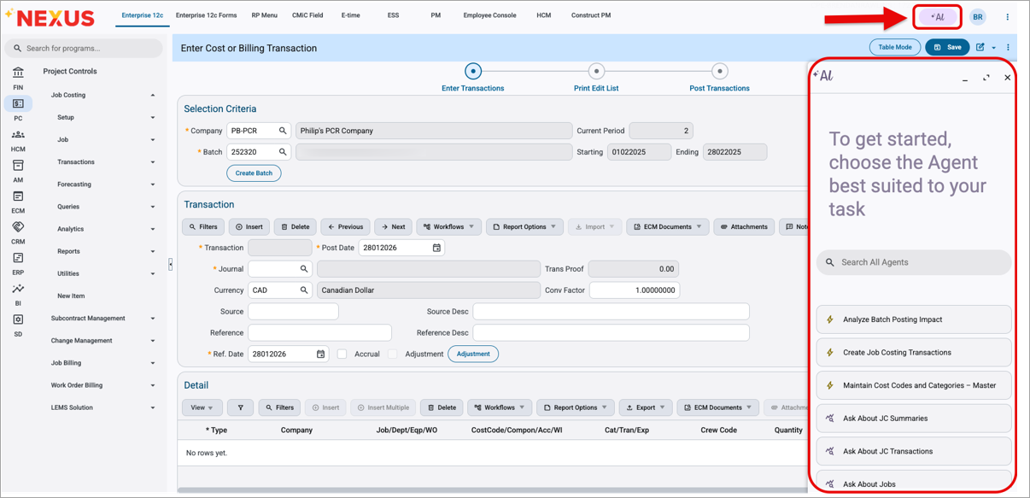Expand the Transactions submenu
The image size is (1030, 498).
point(153,162)
